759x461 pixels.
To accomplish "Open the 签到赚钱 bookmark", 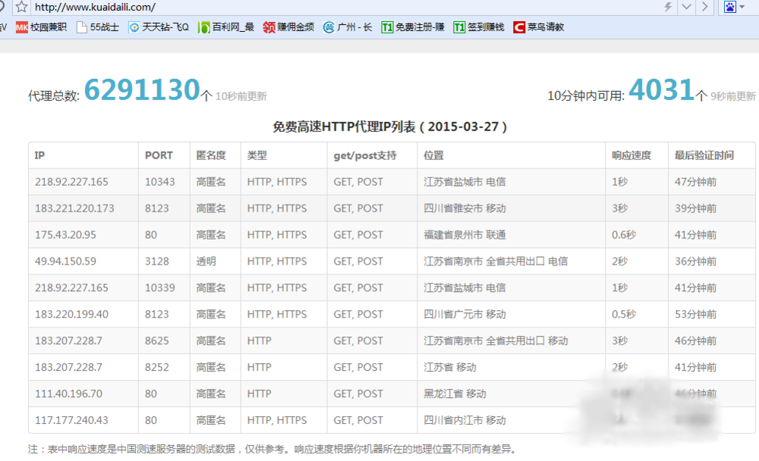I will tap(479, 27).
